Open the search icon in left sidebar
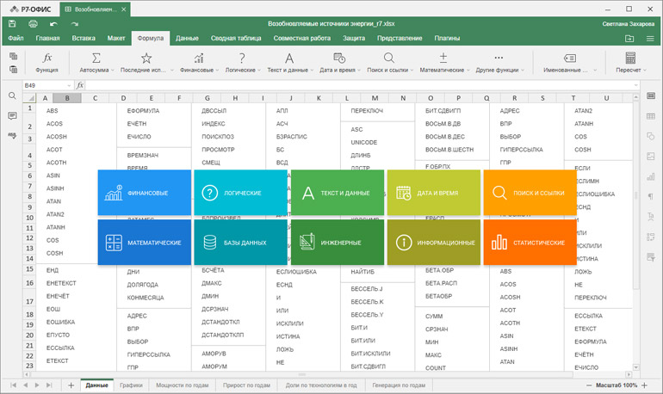This screenshot has width=663, height=394. coord(12,96)
